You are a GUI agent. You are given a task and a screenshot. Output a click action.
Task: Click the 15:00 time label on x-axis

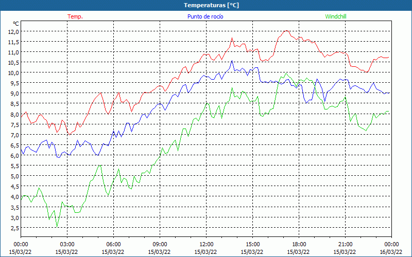point(252,245)
